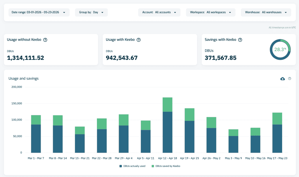Select the Mar 22 - Mar 28 green bar segment

[x=102, y=124]
